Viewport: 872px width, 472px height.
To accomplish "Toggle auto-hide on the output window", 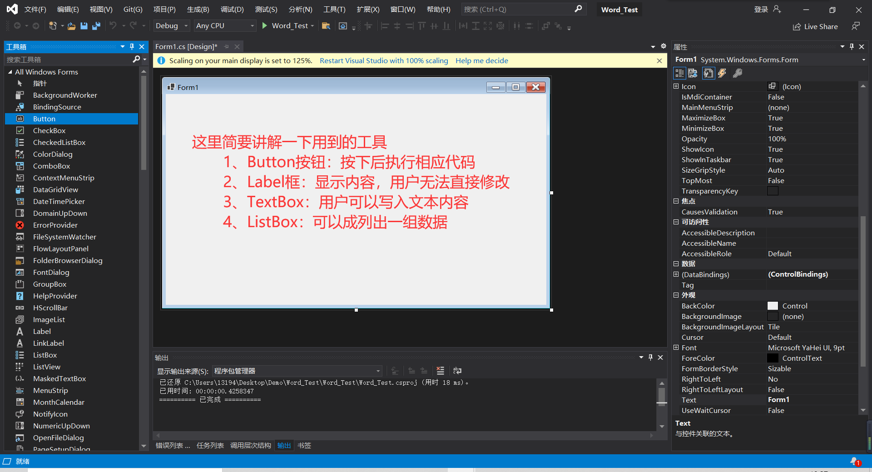I will coord(650,358).
